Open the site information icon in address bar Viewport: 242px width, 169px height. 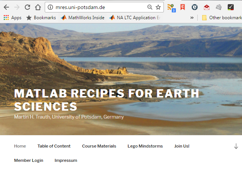click(x=50, y=7)
